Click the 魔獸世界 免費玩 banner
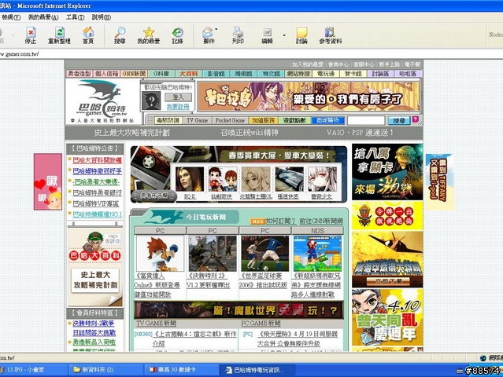503x377 pixels. pyautogui.click(x=239, y=309)
